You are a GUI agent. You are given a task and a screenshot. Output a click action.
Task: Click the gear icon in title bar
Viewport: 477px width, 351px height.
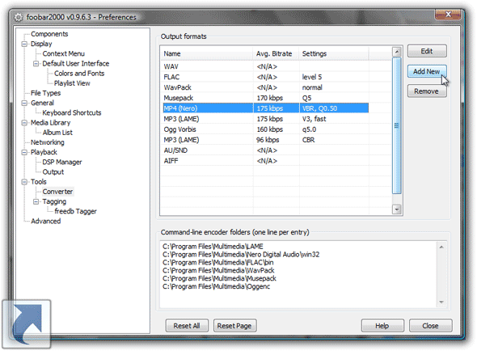[x=19, y=17]
